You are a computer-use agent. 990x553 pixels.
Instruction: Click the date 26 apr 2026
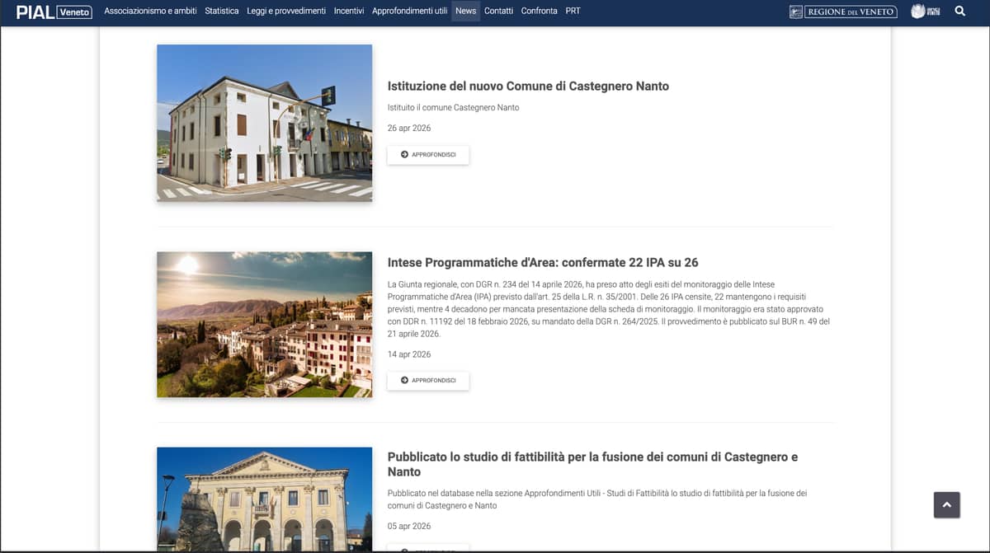tap(409, 128)
